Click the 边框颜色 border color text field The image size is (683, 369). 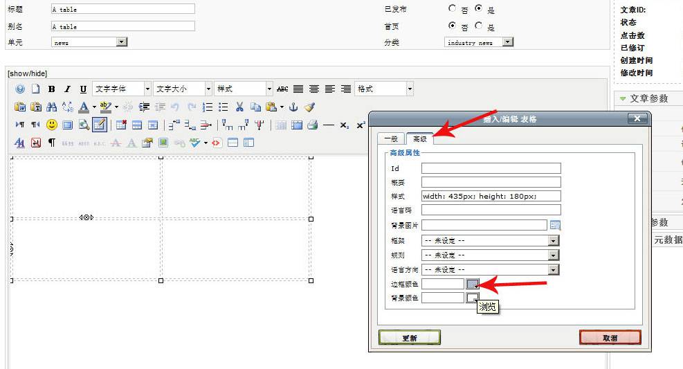click(x=443, y=284)
